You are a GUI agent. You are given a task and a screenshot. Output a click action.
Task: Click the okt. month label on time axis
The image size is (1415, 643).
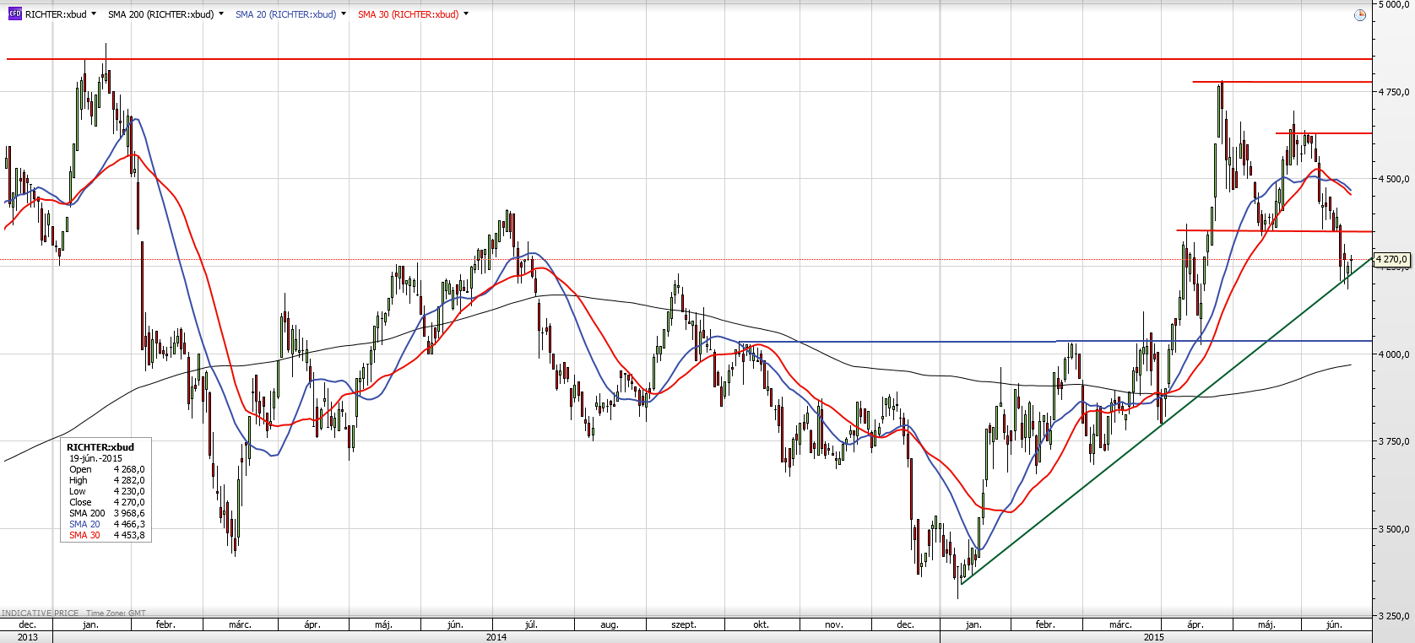761,624
